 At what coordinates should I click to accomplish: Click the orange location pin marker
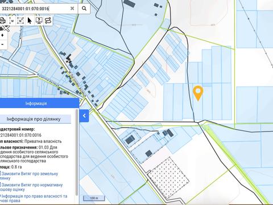tap(198, 93)
